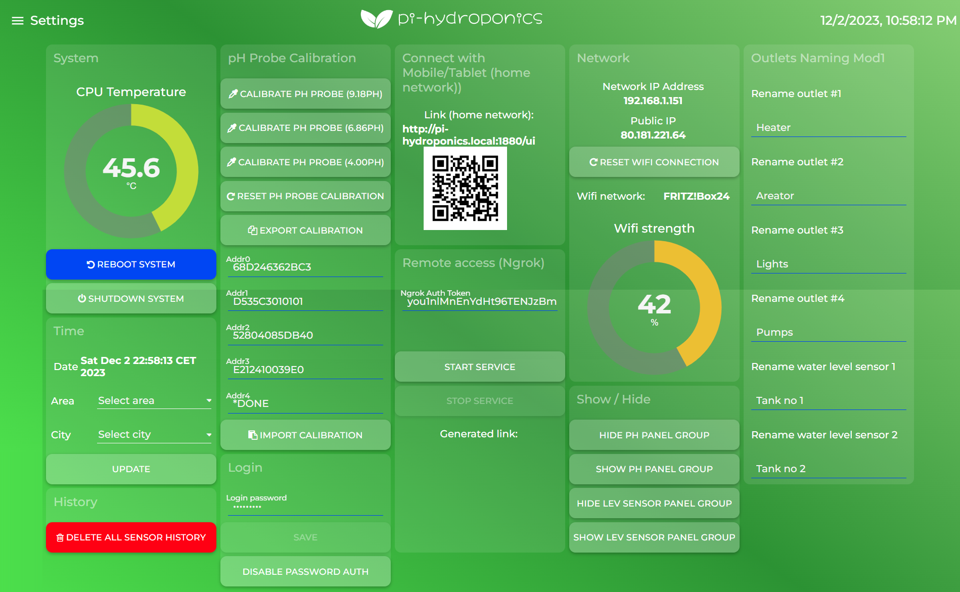The image size is (960, 592).
Task: Click the Import Calibration file icon
Action: (x=253, y=435)
